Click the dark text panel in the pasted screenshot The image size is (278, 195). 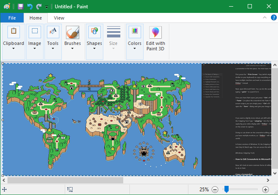[x=237, y=119]
